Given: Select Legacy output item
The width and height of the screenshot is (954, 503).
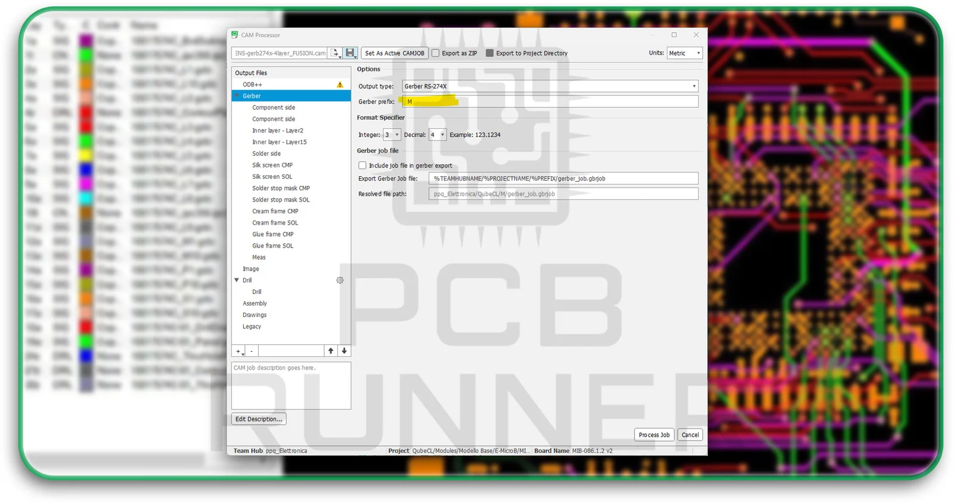Looking at the screenshot, I should [252, 327].
